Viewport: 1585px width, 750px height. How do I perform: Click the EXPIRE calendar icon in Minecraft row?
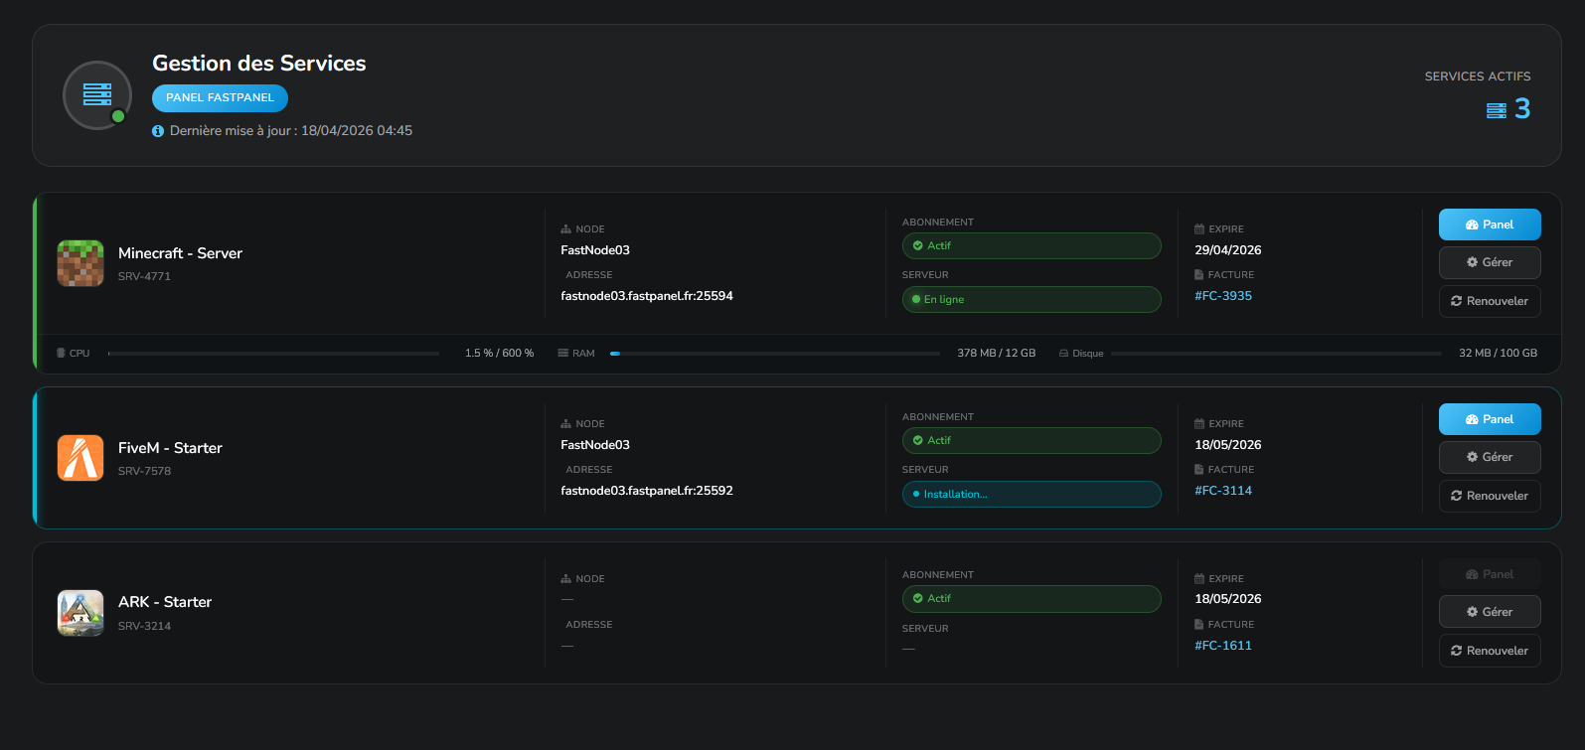1199,229
